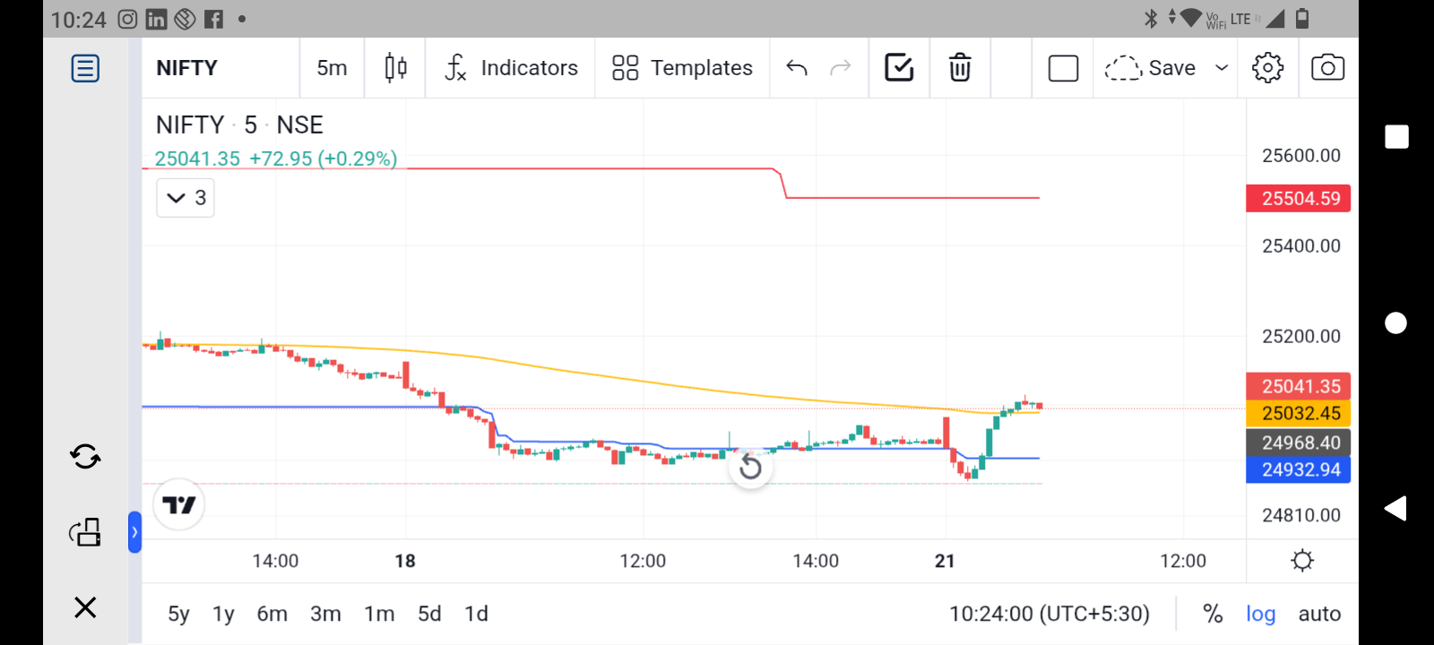Reset the chart view with circular arrow
The height and width of the screenshot is (645, 1434).
750,467
